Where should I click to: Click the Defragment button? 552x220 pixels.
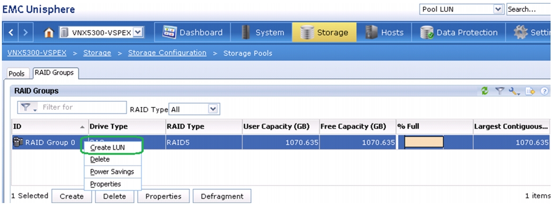click(222, 196)
